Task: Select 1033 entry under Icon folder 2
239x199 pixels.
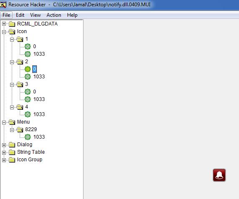Action: pos(39,77)
